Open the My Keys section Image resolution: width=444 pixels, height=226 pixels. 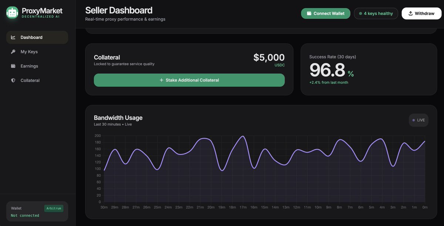37,52
